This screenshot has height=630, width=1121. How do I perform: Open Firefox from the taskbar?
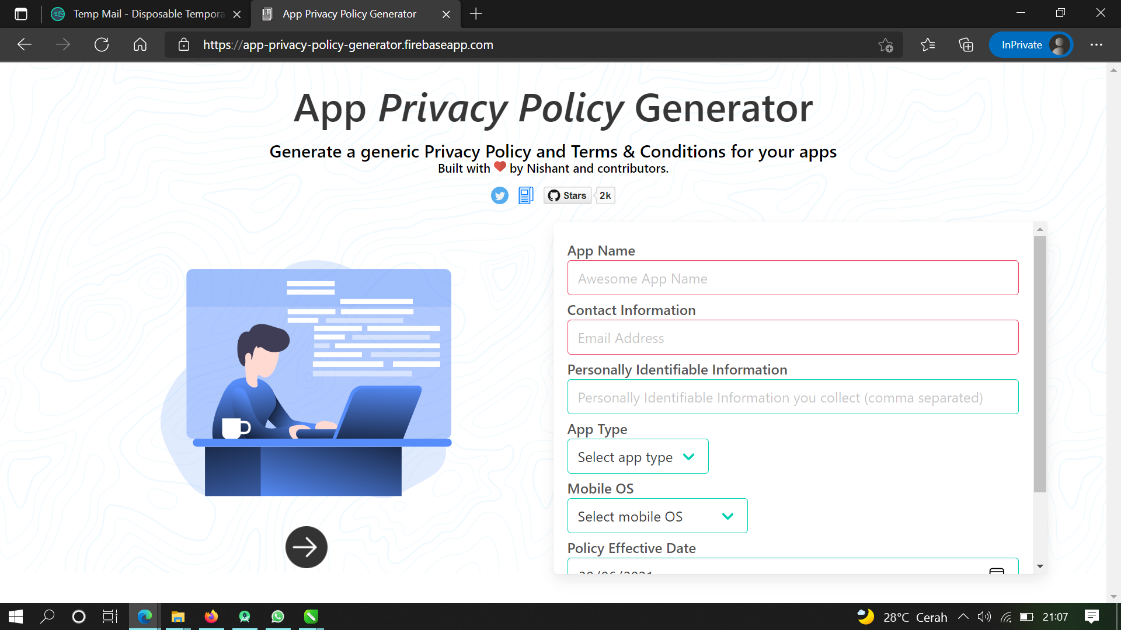point(211,617)
